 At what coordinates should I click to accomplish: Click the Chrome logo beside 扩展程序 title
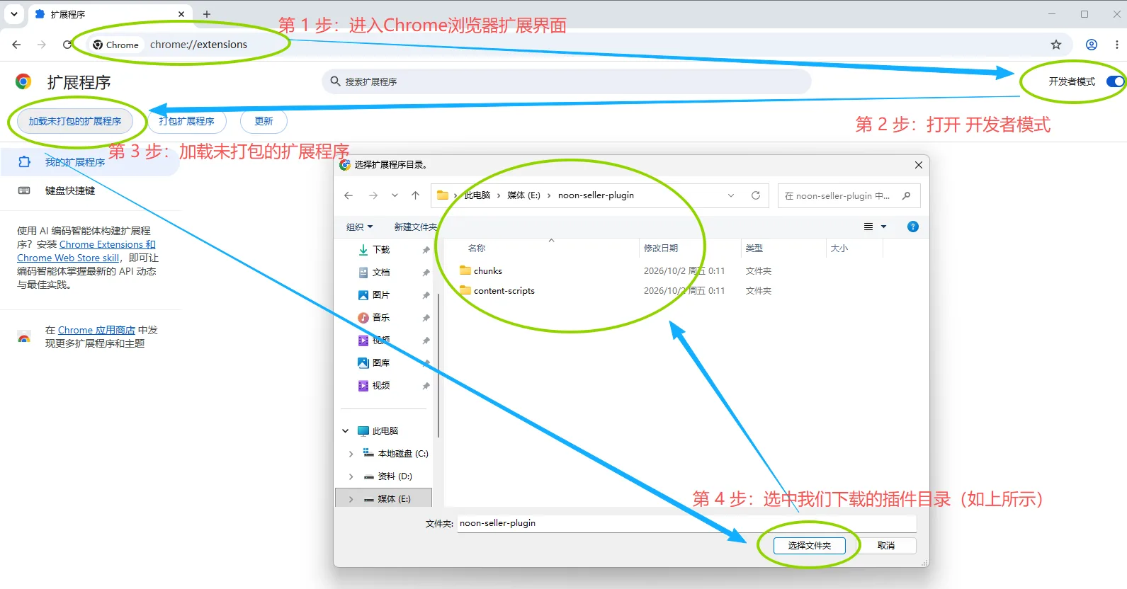coord(23,81)
